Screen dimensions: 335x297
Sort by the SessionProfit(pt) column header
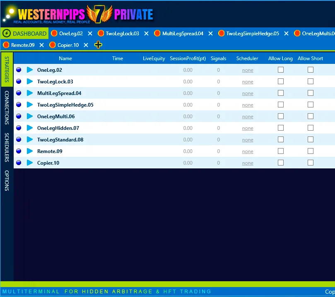coord(188,58)
